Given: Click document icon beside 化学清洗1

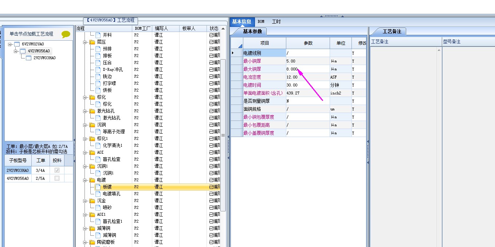Looking at the screenshot, I should coord(98,146).
